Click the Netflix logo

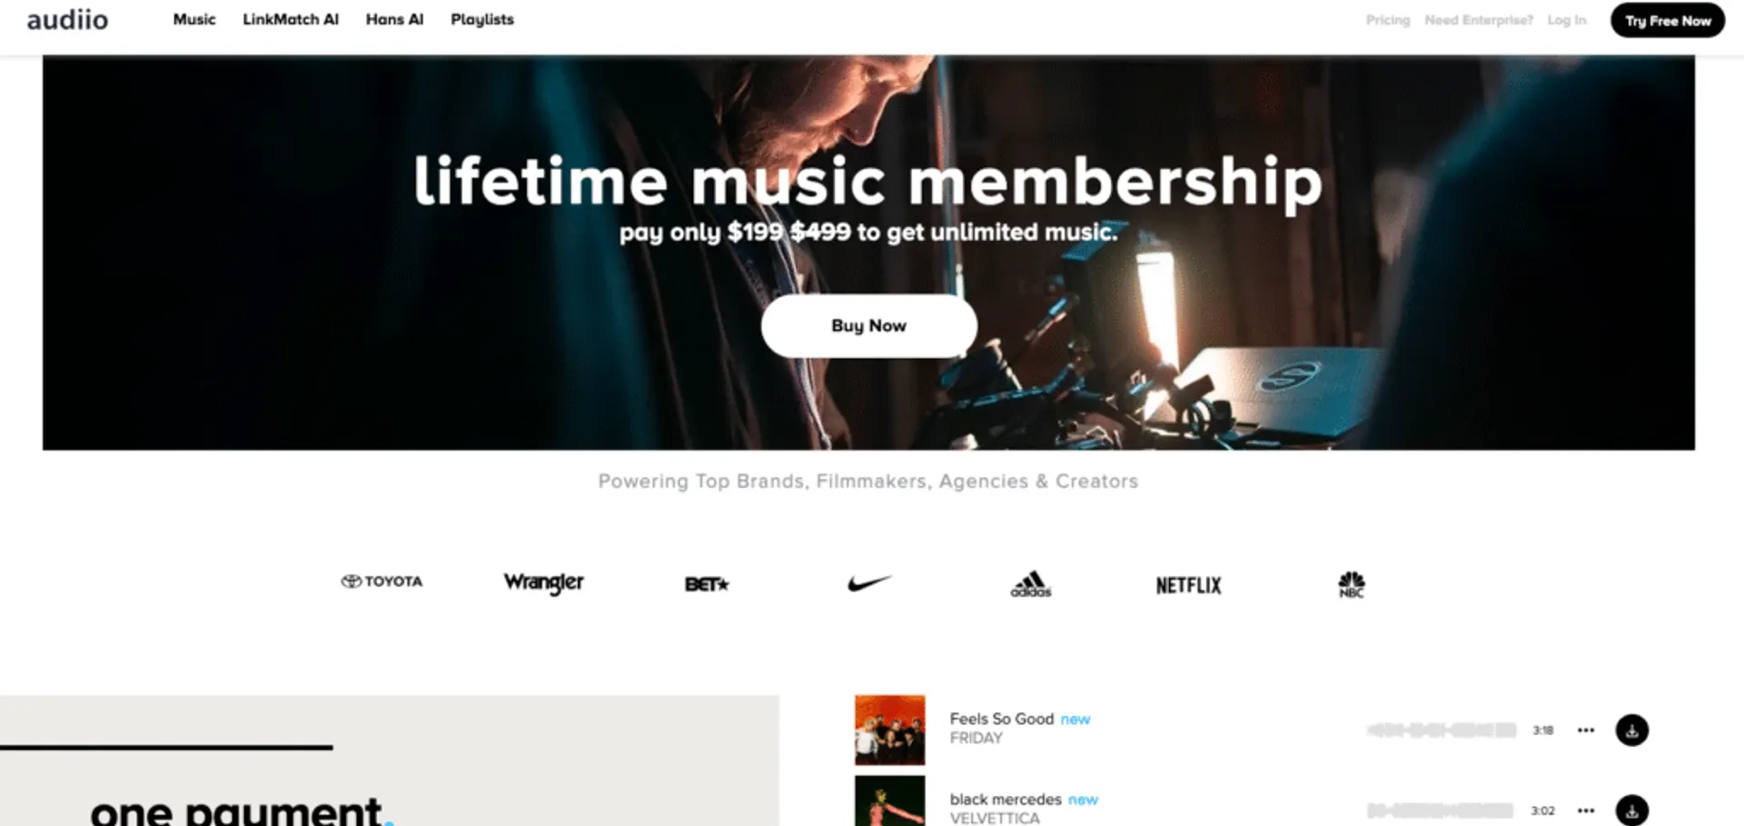pos(1188,585)
